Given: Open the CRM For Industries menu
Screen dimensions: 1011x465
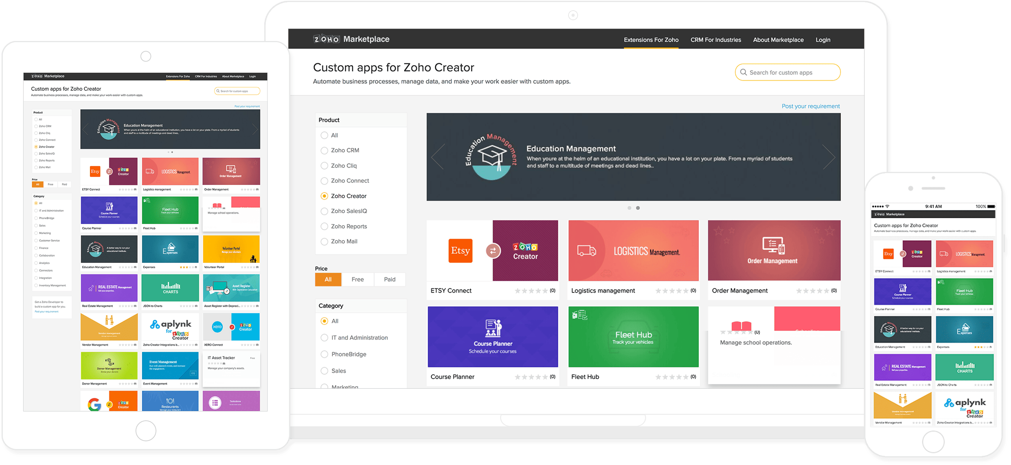Looking at the screenshot, I should (715, 39).
